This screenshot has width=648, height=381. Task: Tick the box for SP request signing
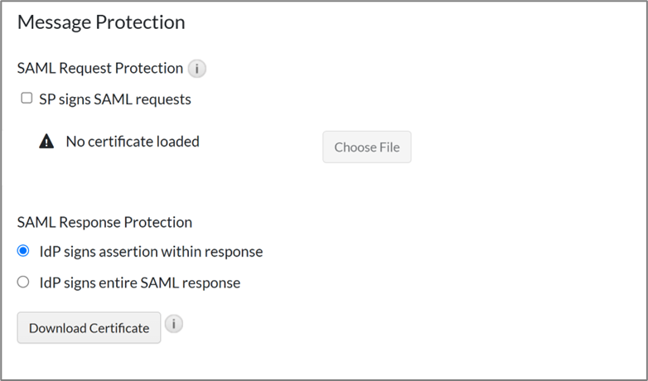click(x=27, y=99)
